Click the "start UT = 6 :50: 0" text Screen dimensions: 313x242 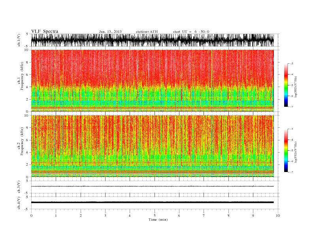pyautogui.click(x=191, y=32)
